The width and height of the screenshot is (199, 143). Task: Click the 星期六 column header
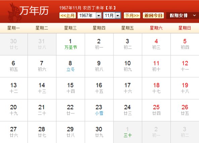pyautogui.click(x=156, y=28)
